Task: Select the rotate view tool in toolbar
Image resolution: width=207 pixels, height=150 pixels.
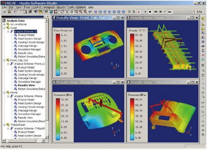Action: click(x=62, y=12)
